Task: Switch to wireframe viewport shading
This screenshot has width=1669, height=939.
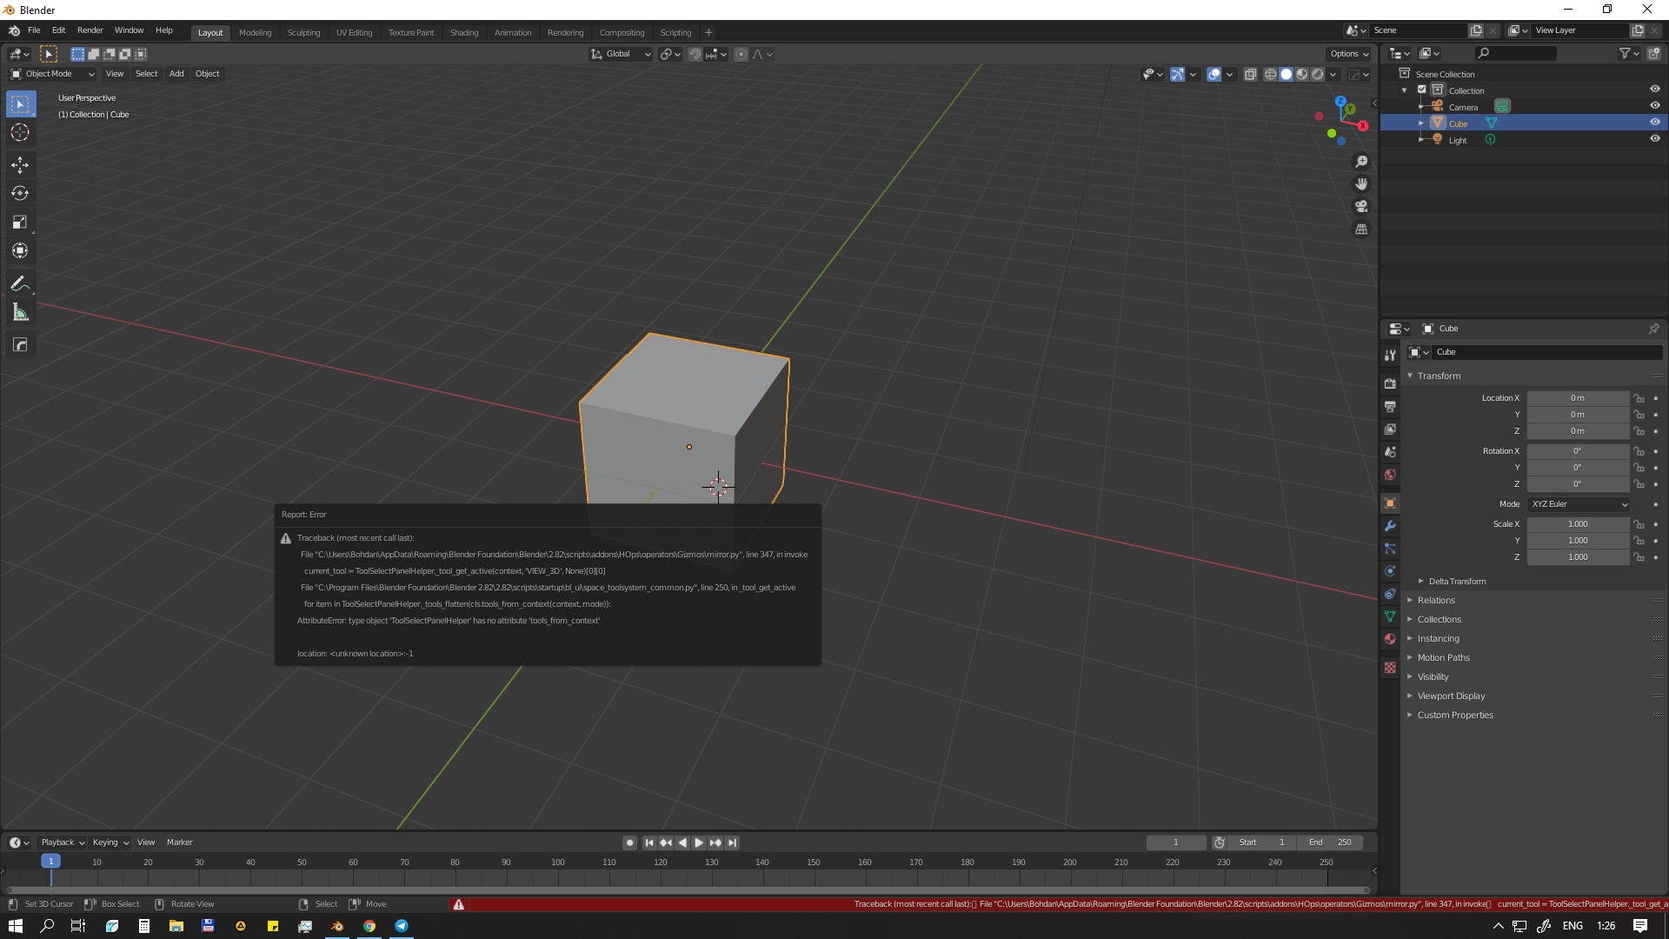Action: click(1270, 75)
